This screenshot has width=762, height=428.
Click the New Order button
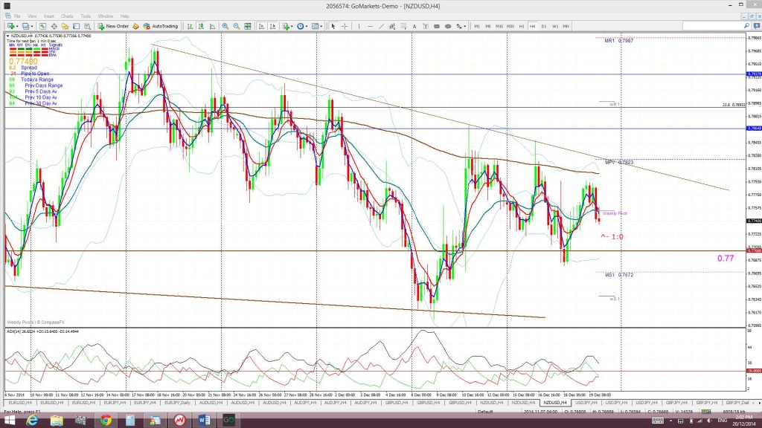tap(113, 26)
